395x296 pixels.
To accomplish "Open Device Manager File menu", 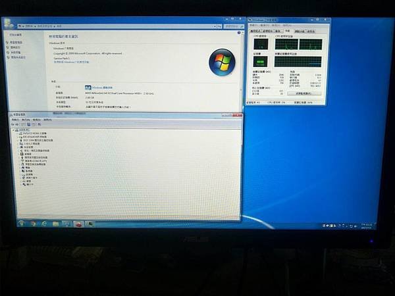I will (x=15, y=120).
